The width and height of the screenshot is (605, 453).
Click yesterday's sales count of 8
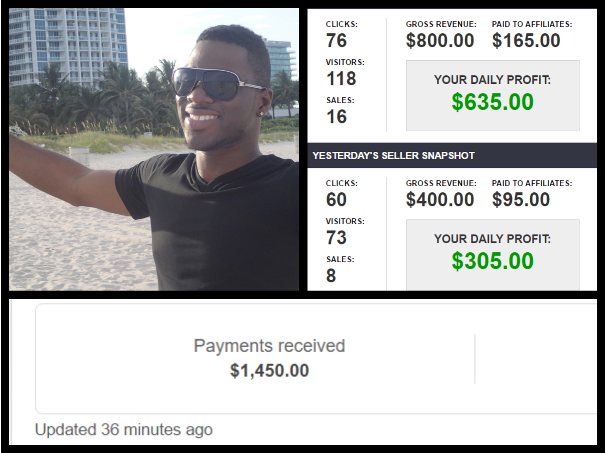click(x=331, y=276)
